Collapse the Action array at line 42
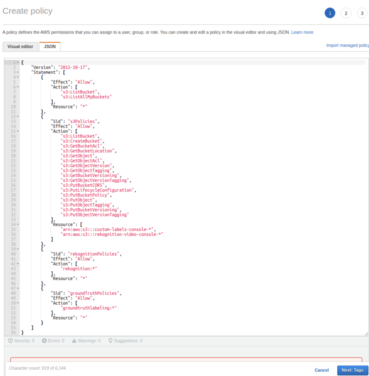The image size is (369, 376). pyautogui.click(x=18, y=264)
